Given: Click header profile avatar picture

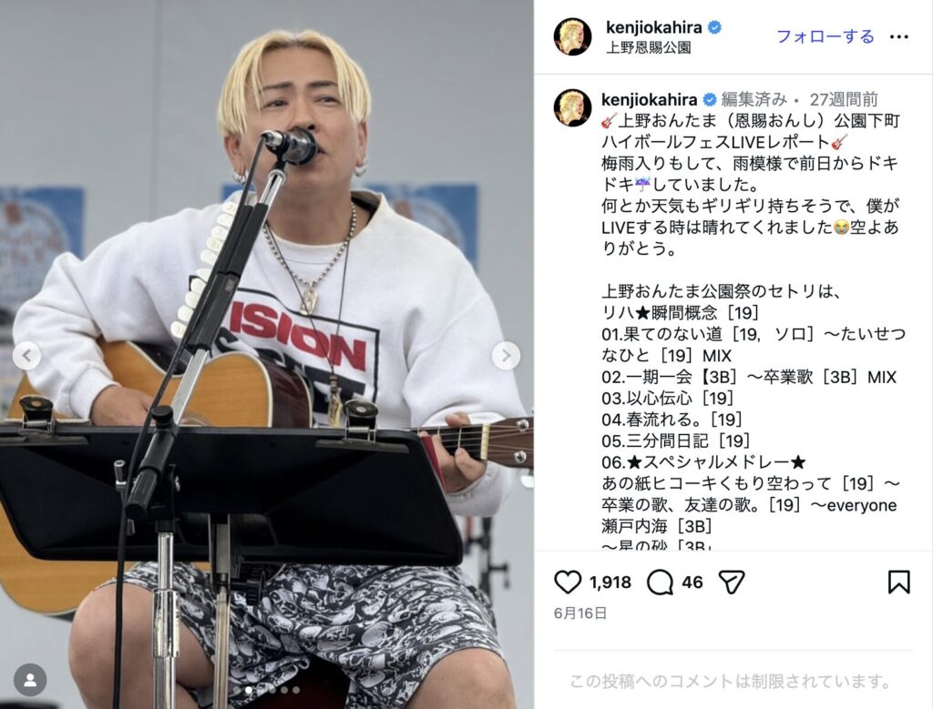Looking at the screenshot, I should [x=572, y=36].
